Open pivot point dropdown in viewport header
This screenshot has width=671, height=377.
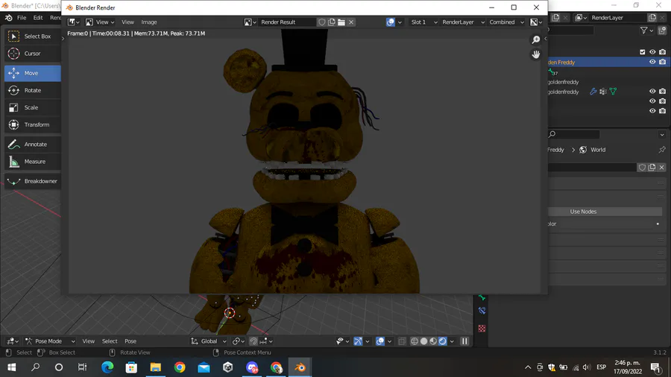point(239,341)
